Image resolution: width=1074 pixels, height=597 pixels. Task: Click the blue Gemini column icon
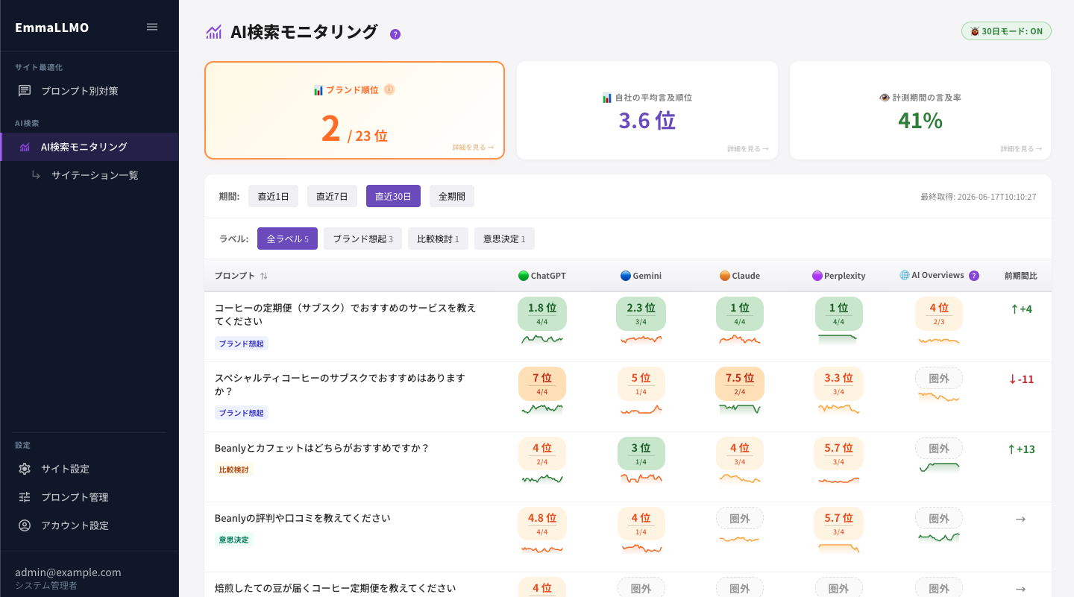(626, 276)
